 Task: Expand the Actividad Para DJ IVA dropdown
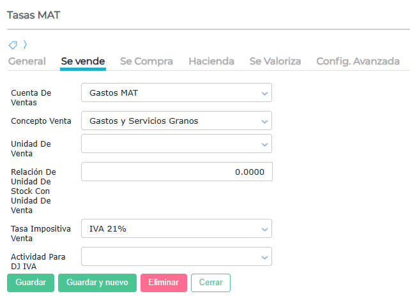[176, 256]
